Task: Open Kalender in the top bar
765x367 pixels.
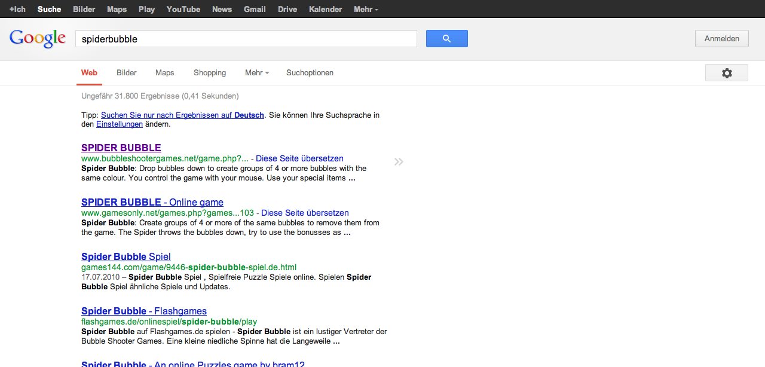Action: [x=326, y=9]
